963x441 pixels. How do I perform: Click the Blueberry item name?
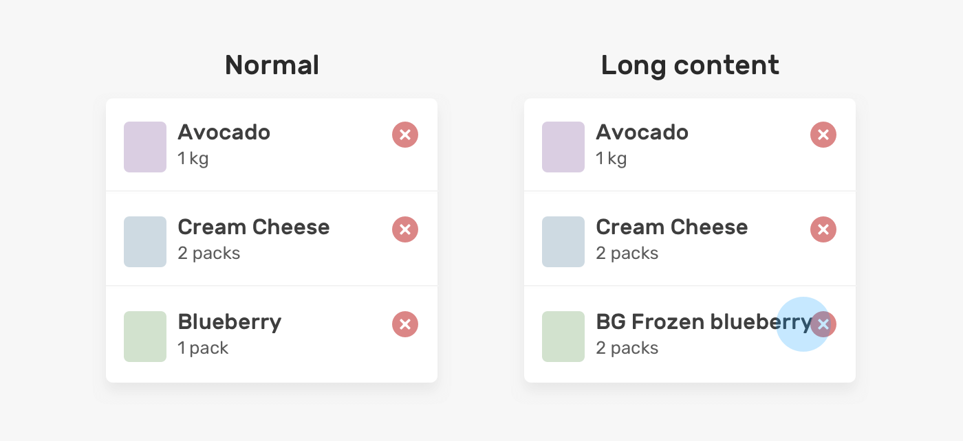230,322
